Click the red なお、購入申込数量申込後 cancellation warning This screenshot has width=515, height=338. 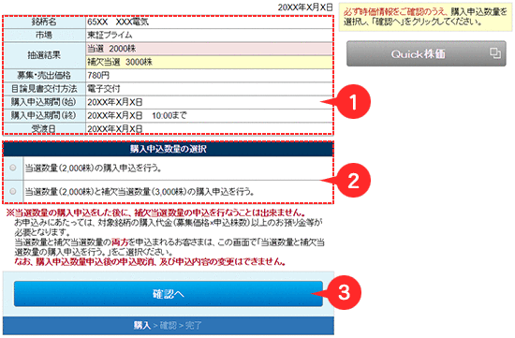[150, 262]
